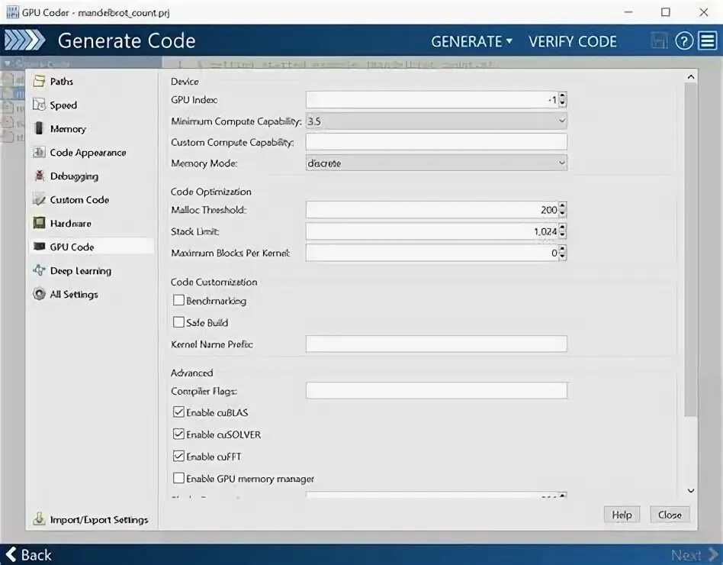Click Maximum Blocks Per Kernel stepper
This screenshot has width=723, height=565.
tap(562, 253)
